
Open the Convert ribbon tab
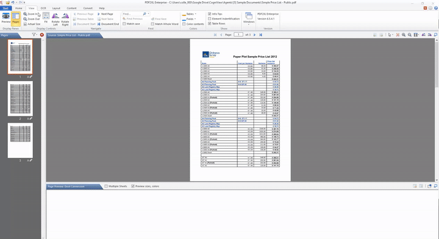point(88,8)
